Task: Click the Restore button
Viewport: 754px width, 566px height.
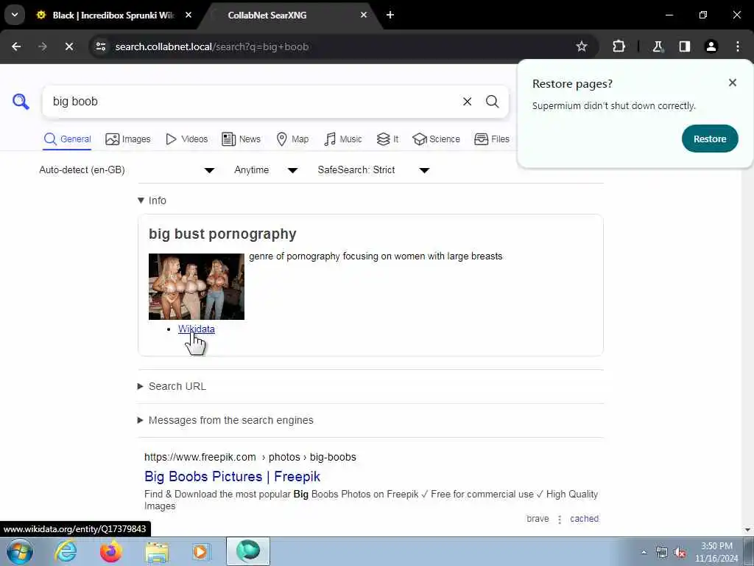Action: pos(710,139)
